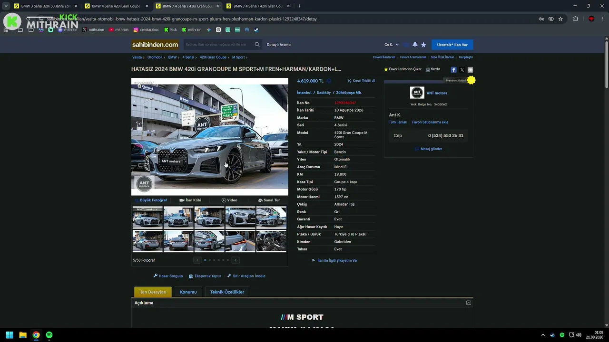Open Favori İlanlarım link

[384, 57]
